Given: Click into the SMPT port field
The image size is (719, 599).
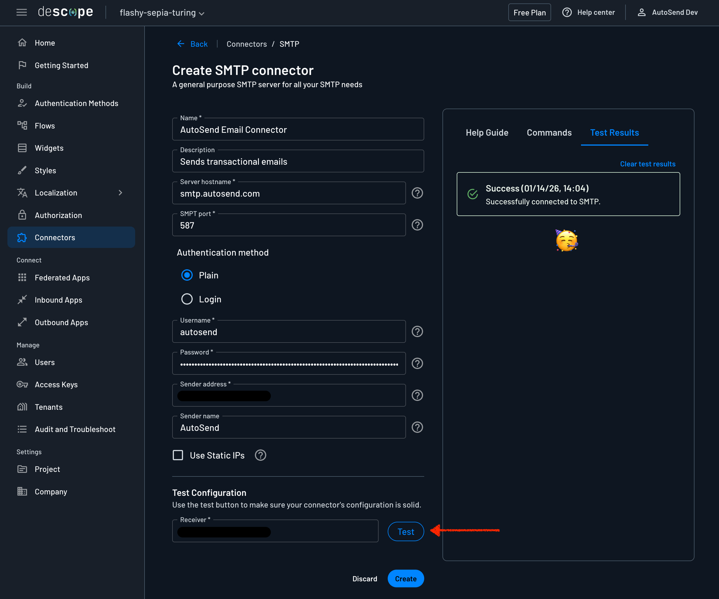Looking at the screenshot, I should 289,226.
